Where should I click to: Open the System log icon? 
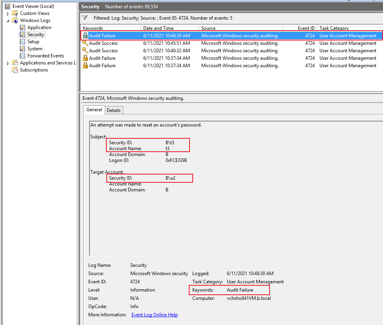click(x=23, y=48)
